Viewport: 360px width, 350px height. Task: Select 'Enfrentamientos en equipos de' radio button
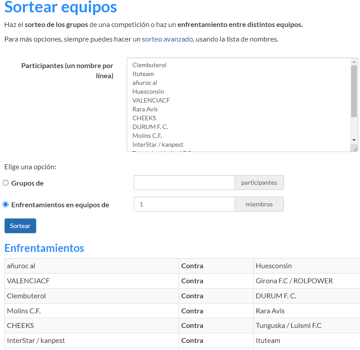pos(6,205)
